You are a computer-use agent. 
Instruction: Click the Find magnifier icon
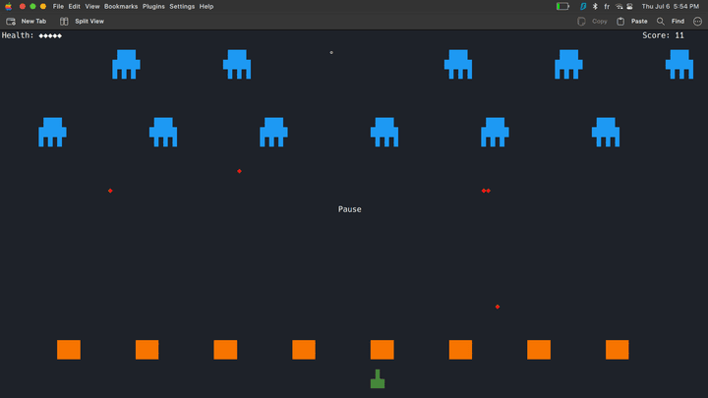pos(660,22)
